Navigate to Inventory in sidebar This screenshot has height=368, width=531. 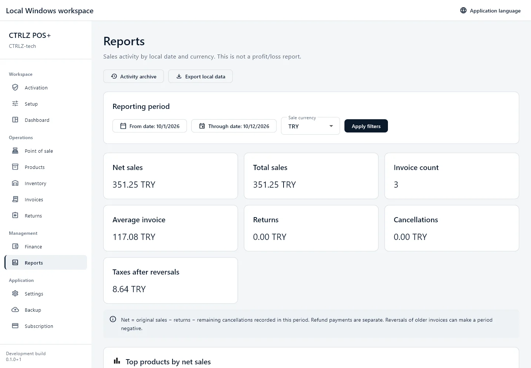[46, 183]
